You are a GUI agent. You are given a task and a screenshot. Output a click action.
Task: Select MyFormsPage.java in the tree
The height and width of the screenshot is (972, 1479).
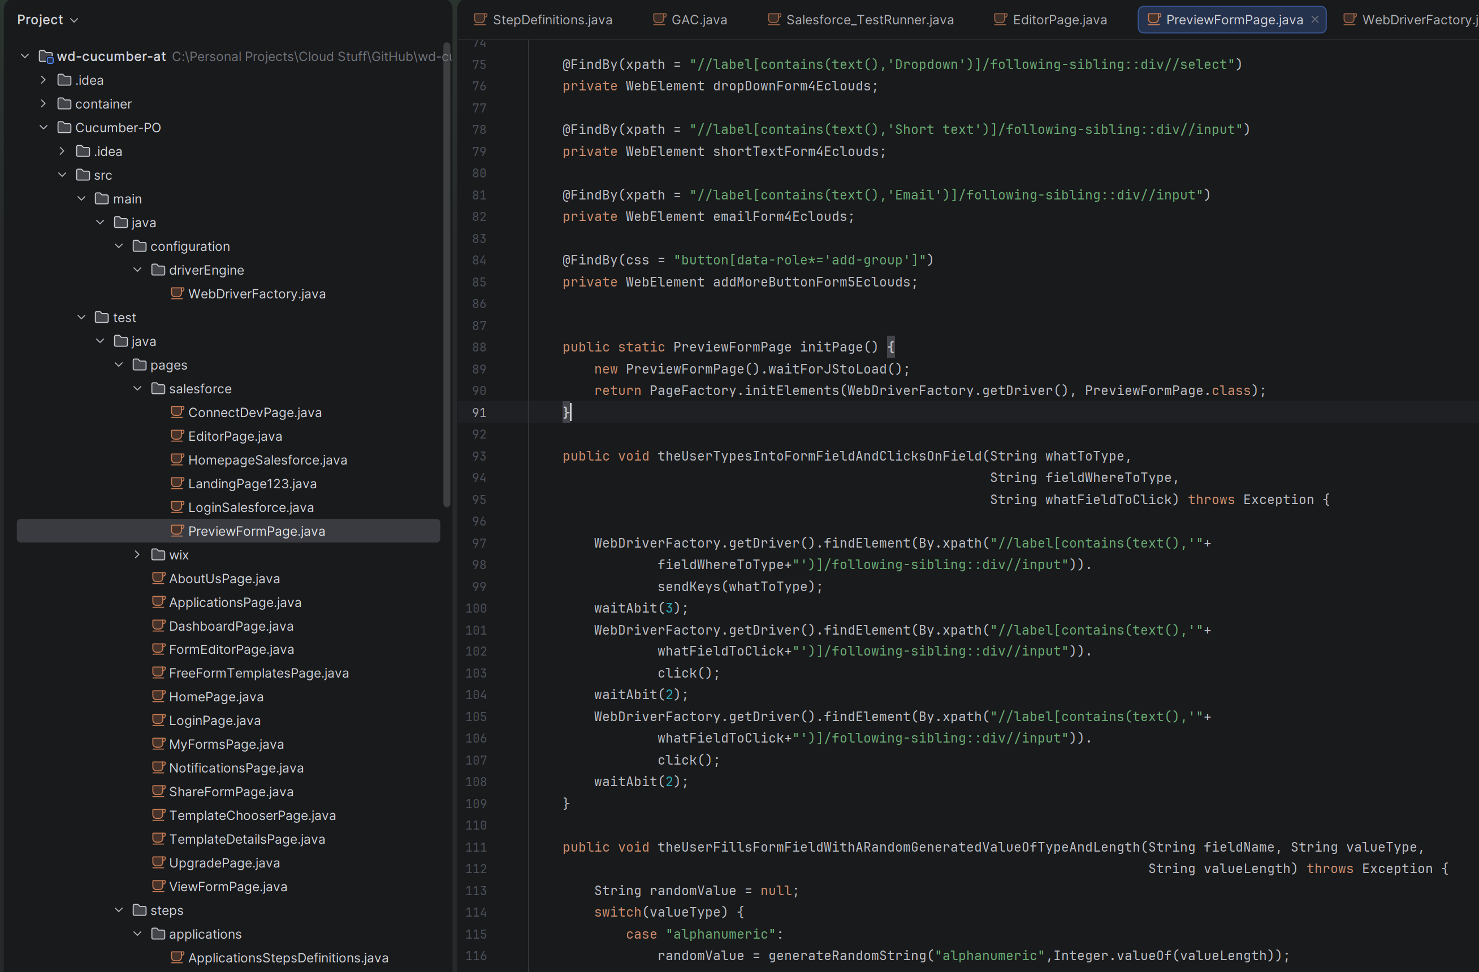[x=226, y=744]
